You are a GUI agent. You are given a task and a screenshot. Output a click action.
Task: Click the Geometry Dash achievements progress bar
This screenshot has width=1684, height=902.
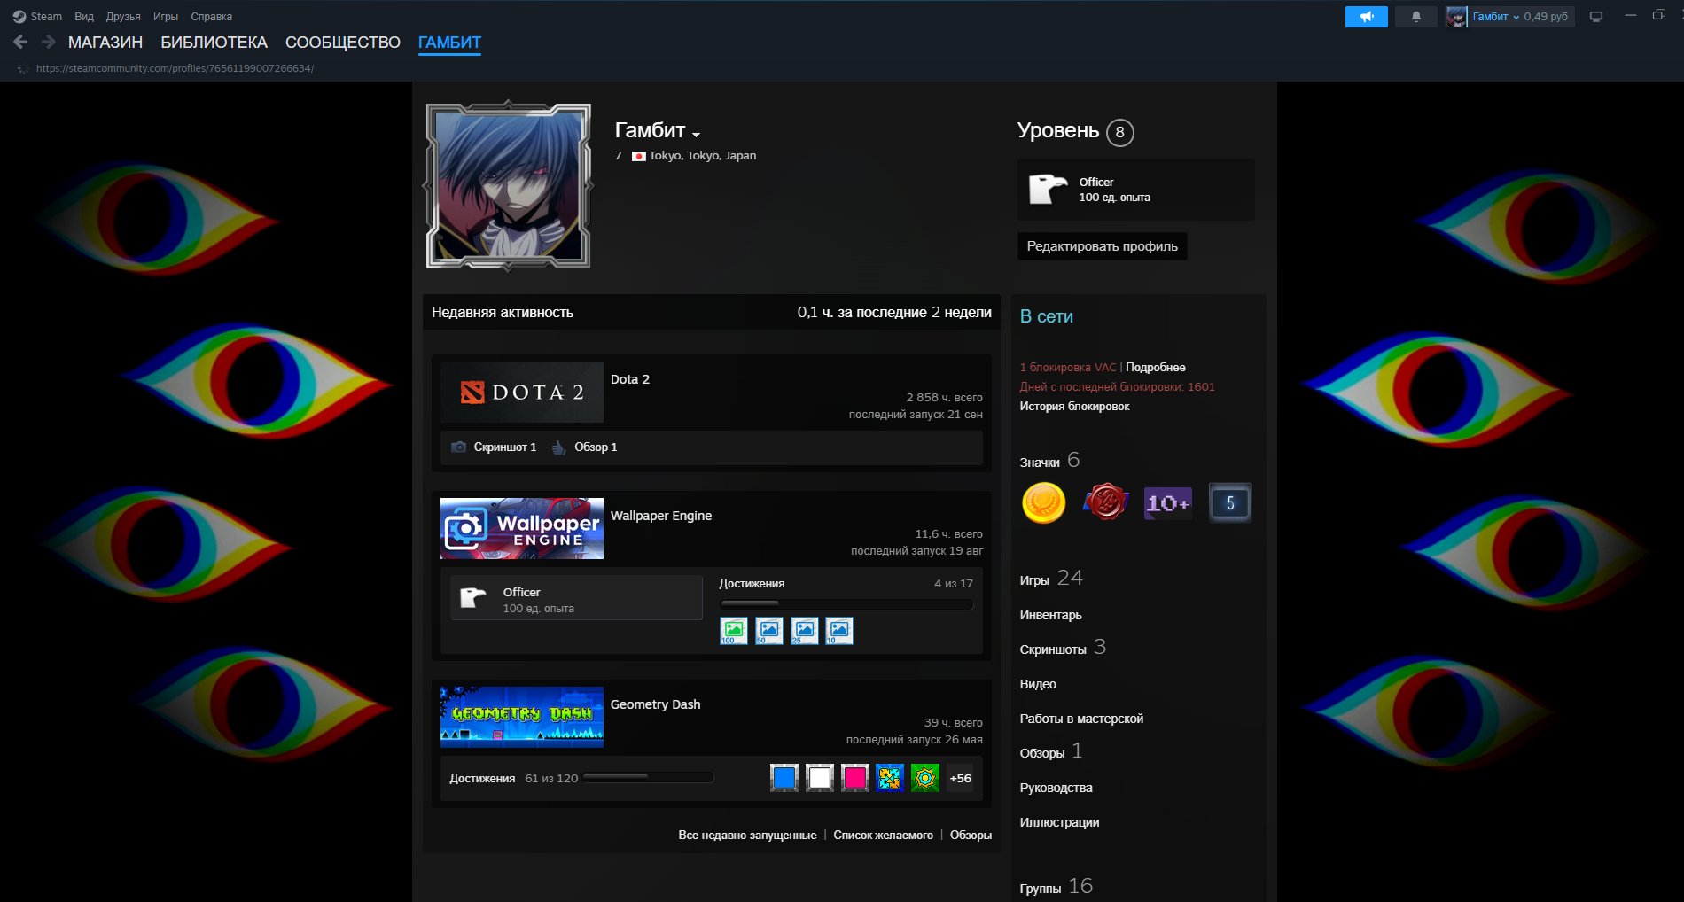click(648, 778)
